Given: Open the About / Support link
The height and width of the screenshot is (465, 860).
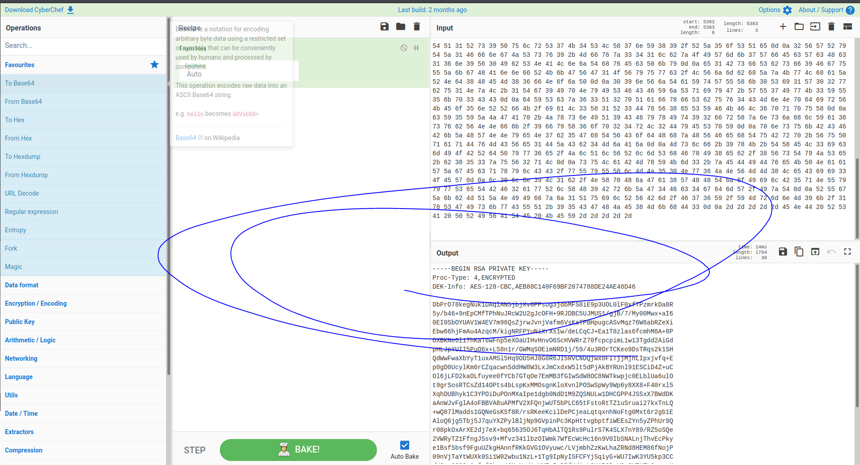Looking at the screenshot, I should [821, 10].
